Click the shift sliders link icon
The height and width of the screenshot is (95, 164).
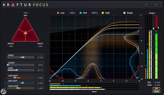point(5,83)
